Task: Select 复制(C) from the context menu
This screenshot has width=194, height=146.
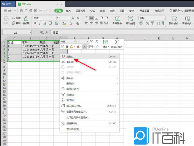Action: [70, 57]
